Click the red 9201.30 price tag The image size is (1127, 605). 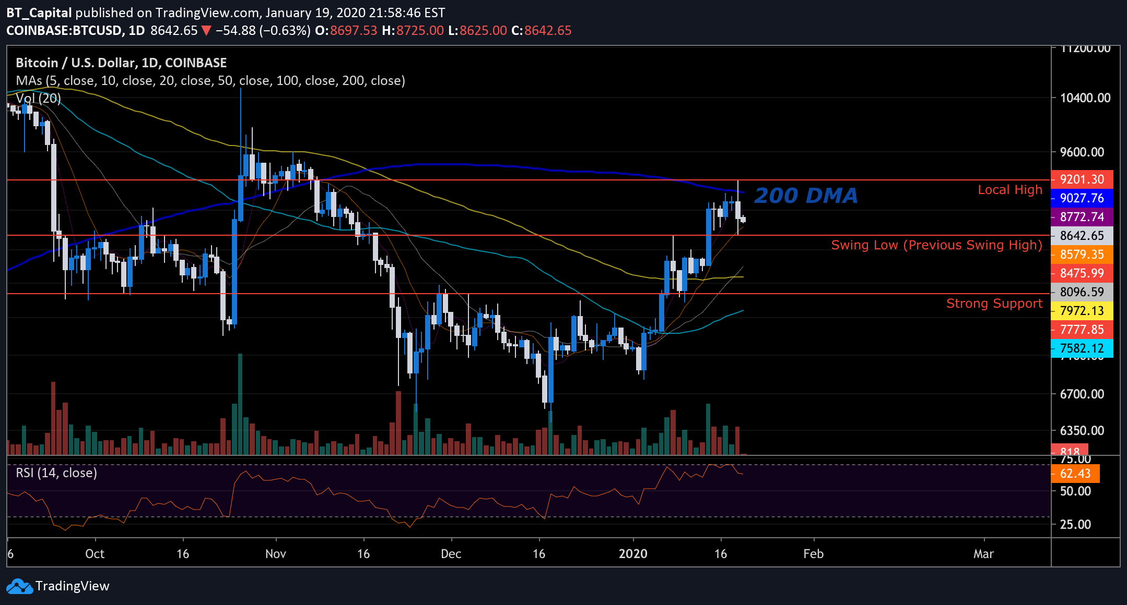(1082, 179)
